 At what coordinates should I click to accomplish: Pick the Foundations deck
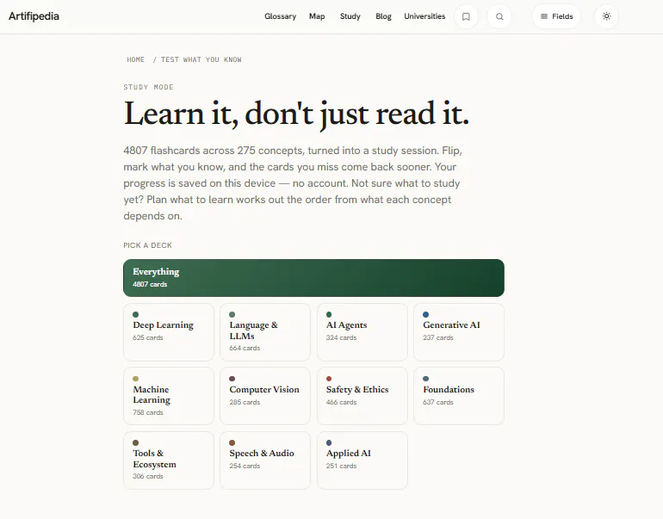coord(459,396)
